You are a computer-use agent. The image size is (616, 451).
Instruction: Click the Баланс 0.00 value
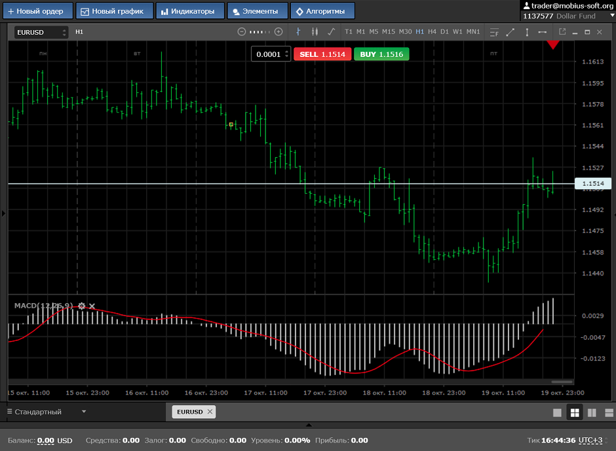[46, 441]
